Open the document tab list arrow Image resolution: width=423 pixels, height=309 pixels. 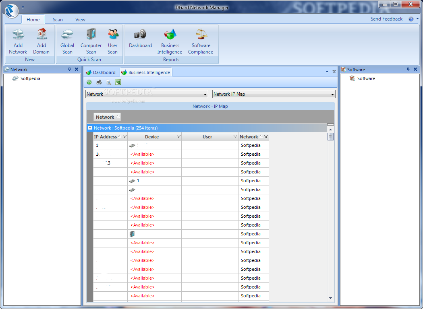click(327, 72)
